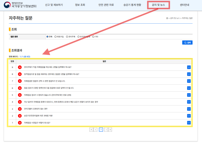Click the Q icon of question 2
This screenshot has width=202, height=145.
(20, 116)
